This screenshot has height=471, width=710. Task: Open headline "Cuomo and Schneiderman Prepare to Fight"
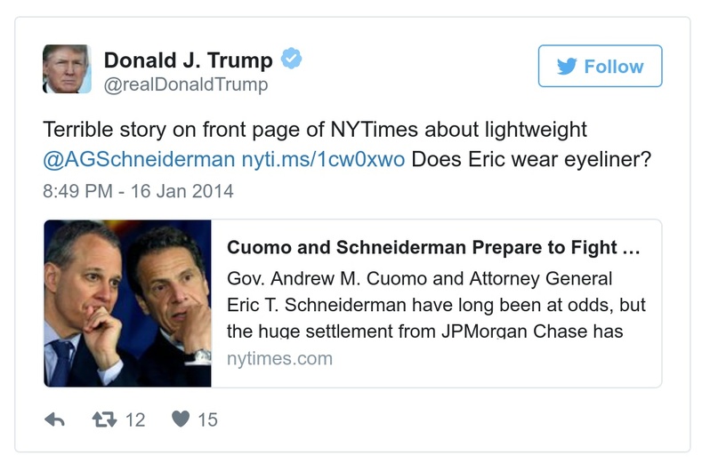coord(433,246)
